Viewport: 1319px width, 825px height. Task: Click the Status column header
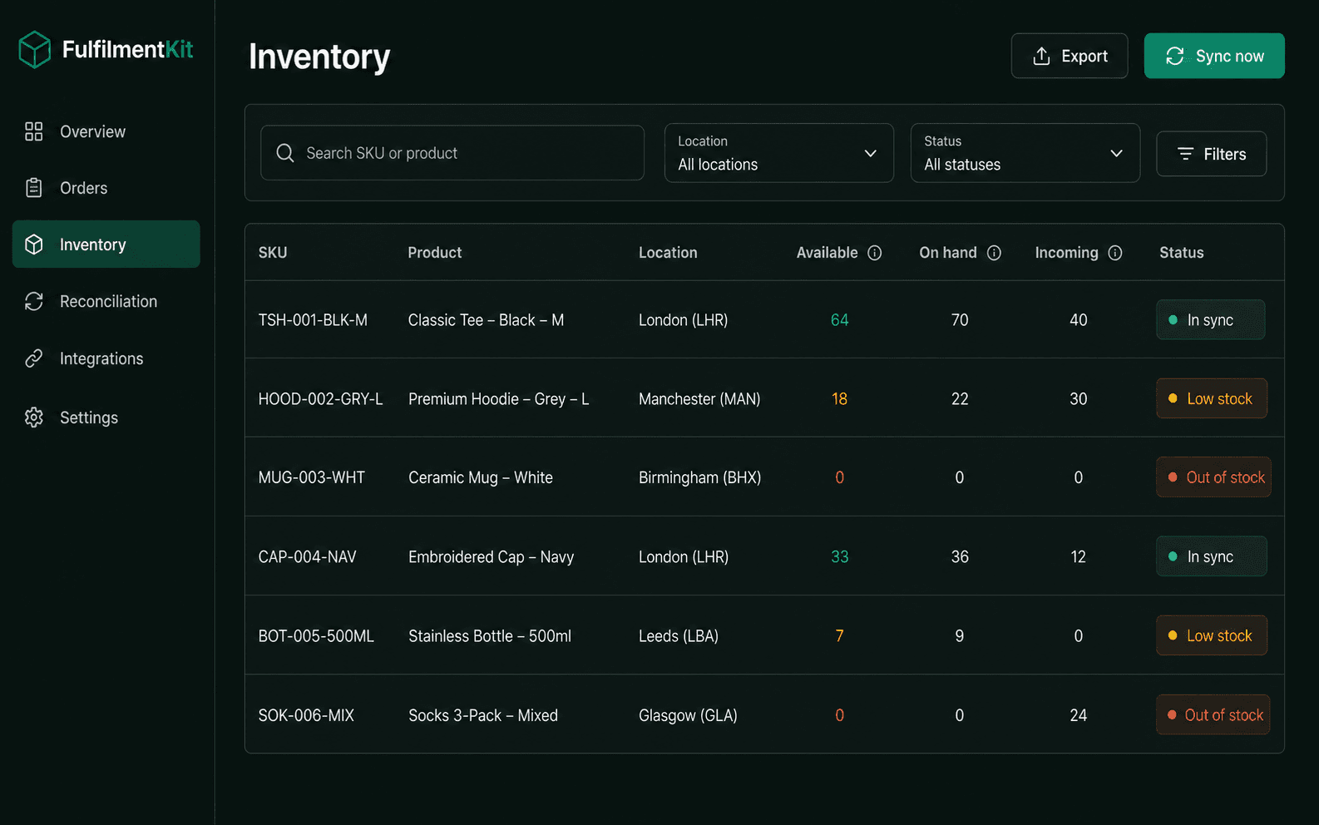click(x=1182, y=253)
